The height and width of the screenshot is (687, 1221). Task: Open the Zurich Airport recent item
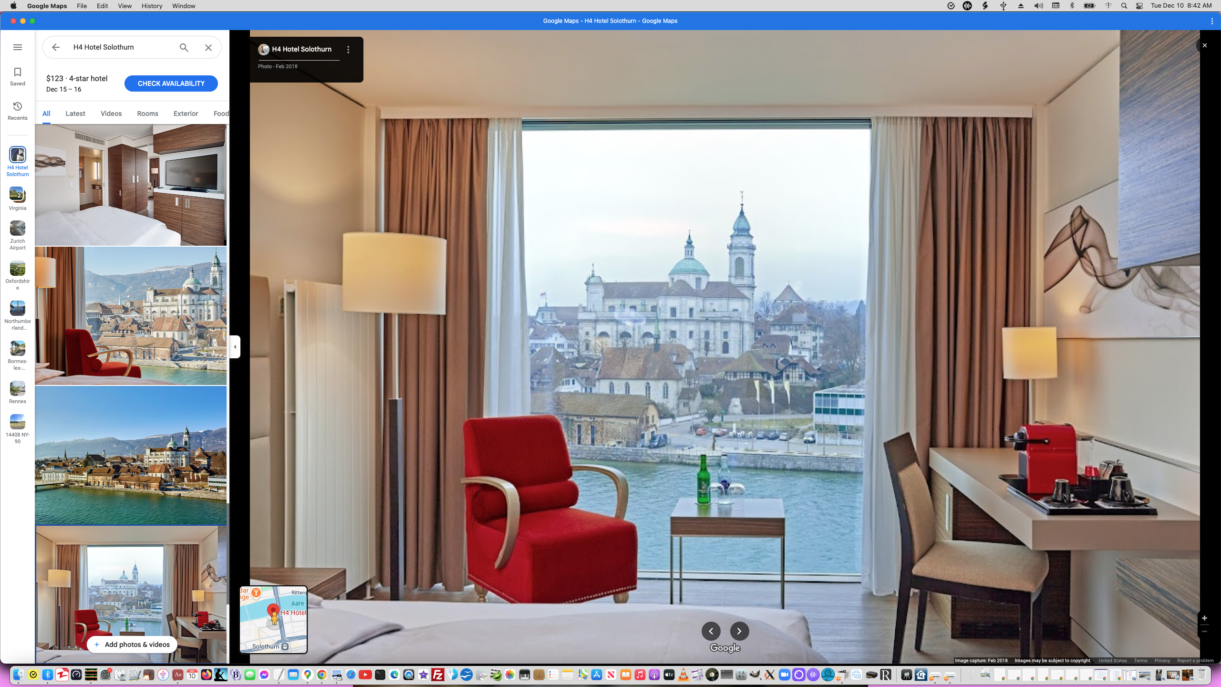pos(18,235)
